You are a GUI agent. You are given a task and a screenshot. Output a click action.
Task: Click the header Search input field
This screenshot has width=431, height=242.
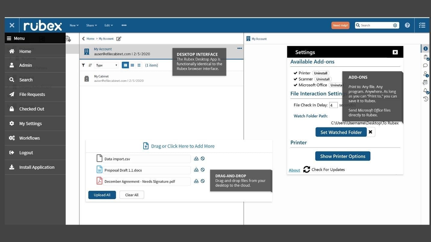[376, 25]
